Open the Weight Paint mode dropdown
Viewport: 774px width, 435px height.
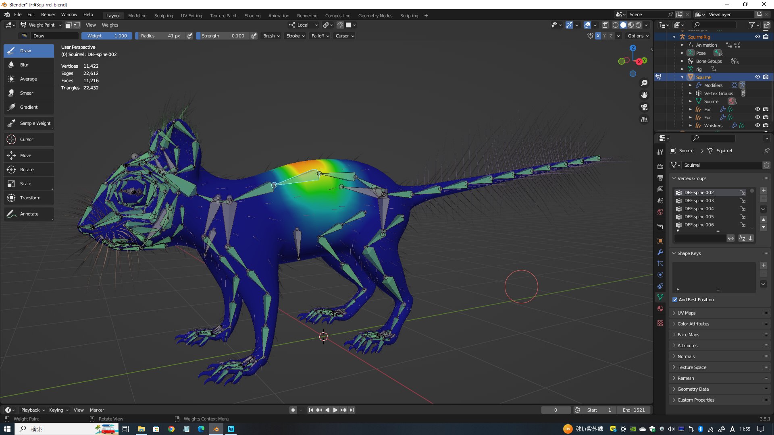[x=41, y=25]
